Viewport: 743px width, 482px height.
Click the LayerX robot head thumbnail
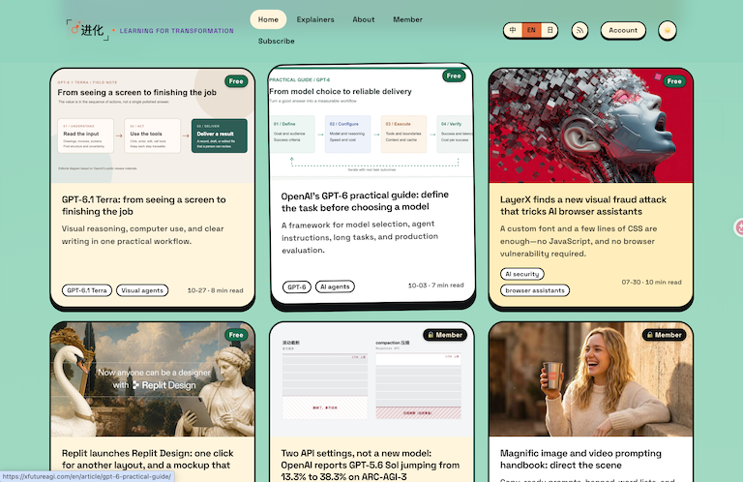click(x=591, y=126)
